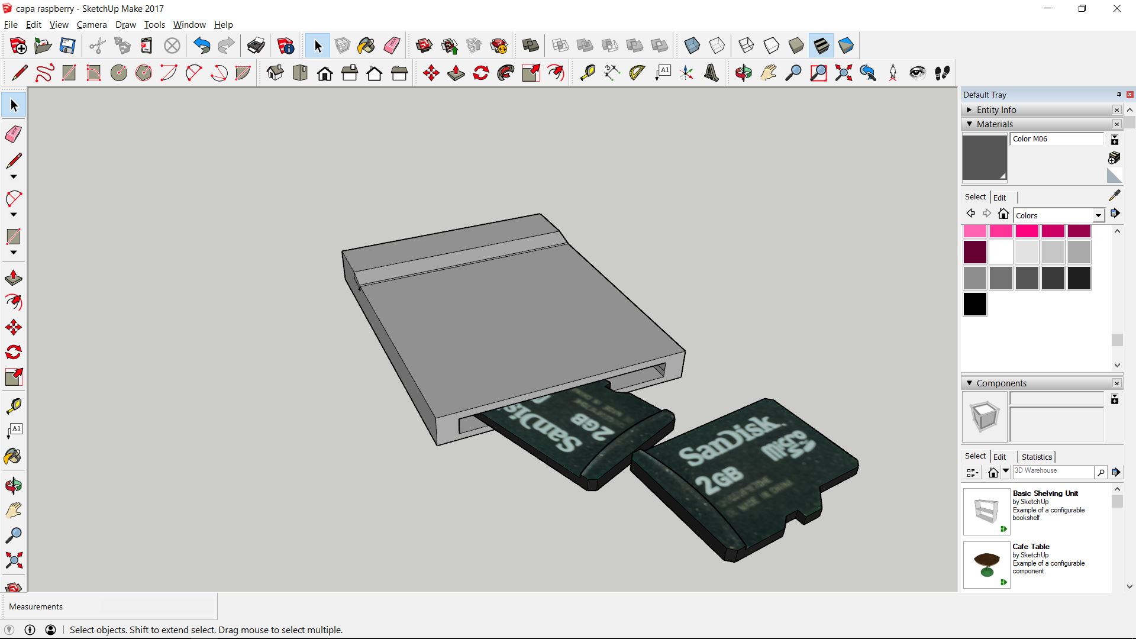
Task: Activate the Zoom Extents tool in top toolbar
Action: (x=843, y=73)
